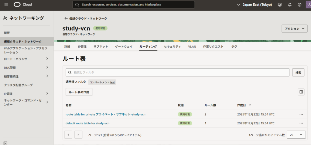Viewport: 311px width, 145px height.
Task: Go back using 仮想クラウド・ネットワーク arrow link
Action: (86, 19)
